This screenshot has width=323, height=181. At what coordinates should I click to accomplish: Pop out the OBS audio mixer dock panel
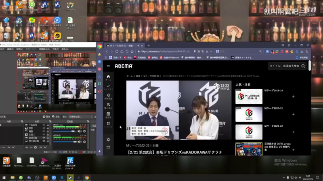88,121
